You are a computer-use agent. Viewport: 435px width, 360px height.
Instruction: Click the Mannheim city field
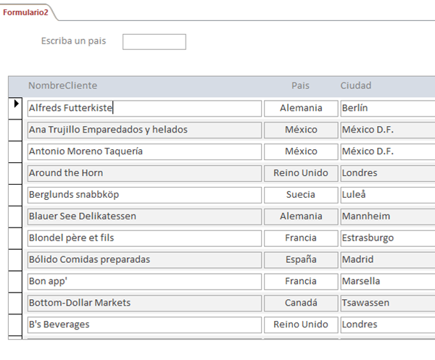pyautogui.click(x=388, y=217)
